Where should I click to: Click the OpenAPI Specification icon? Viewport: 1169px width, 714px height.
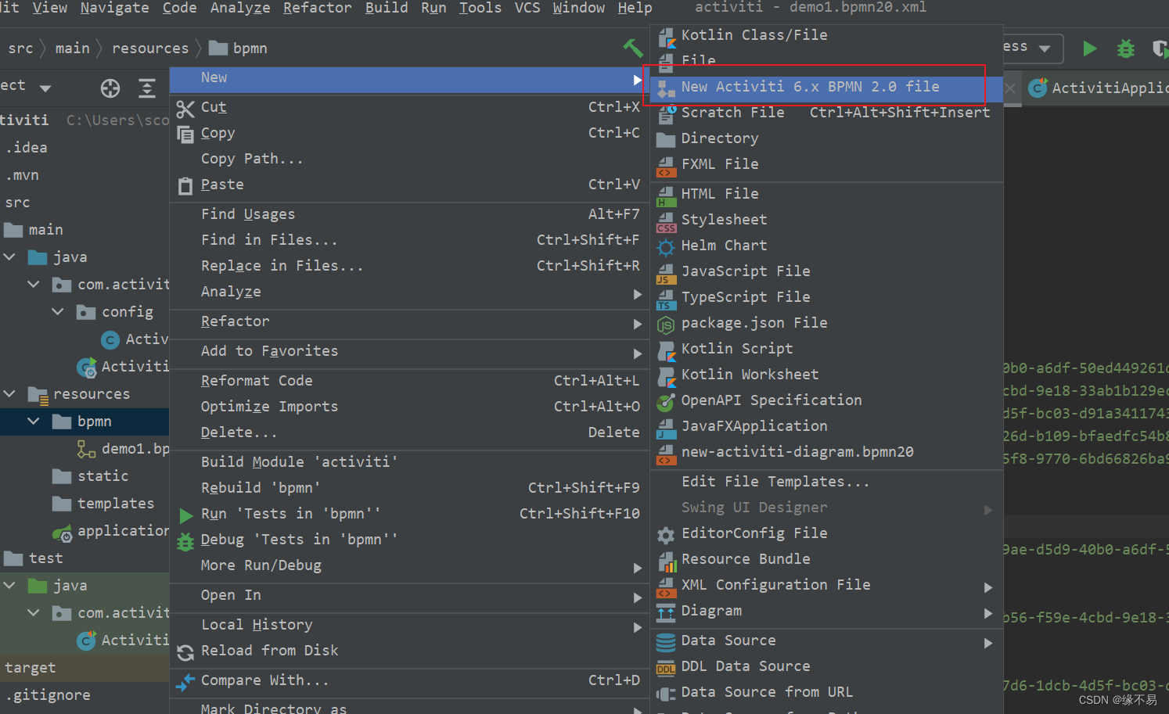click(x=666, y=402)
